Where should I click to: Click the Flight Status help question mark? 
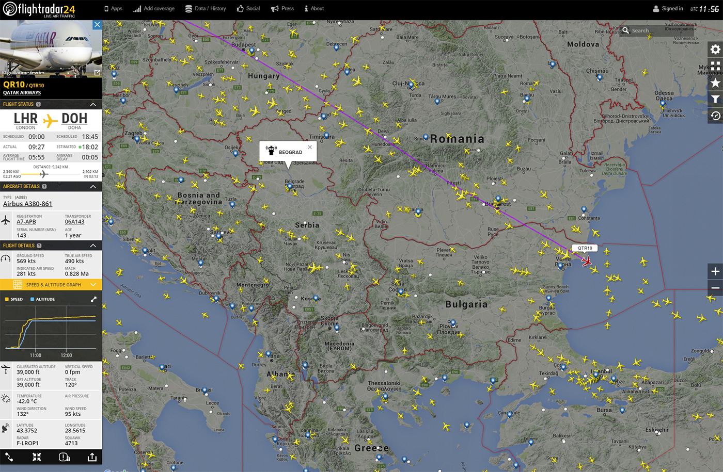point(38,104)
